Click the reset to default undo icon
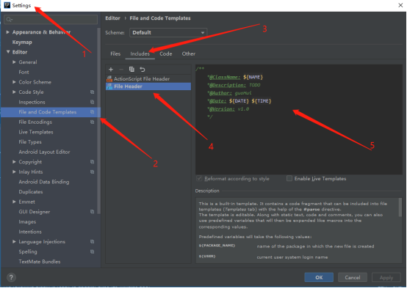 (143, 70)
